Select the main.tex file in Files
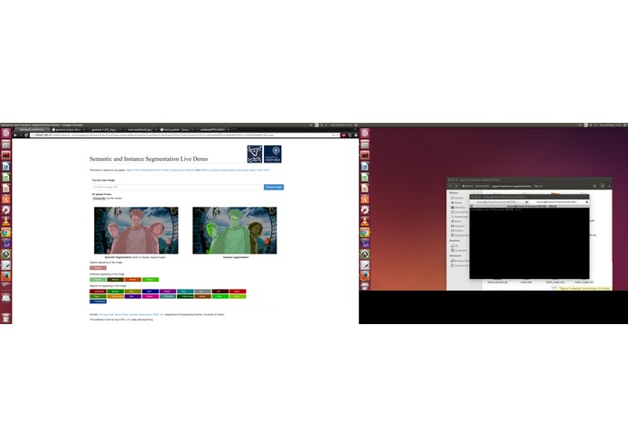 pyautogui.click(x=526, y=282)
